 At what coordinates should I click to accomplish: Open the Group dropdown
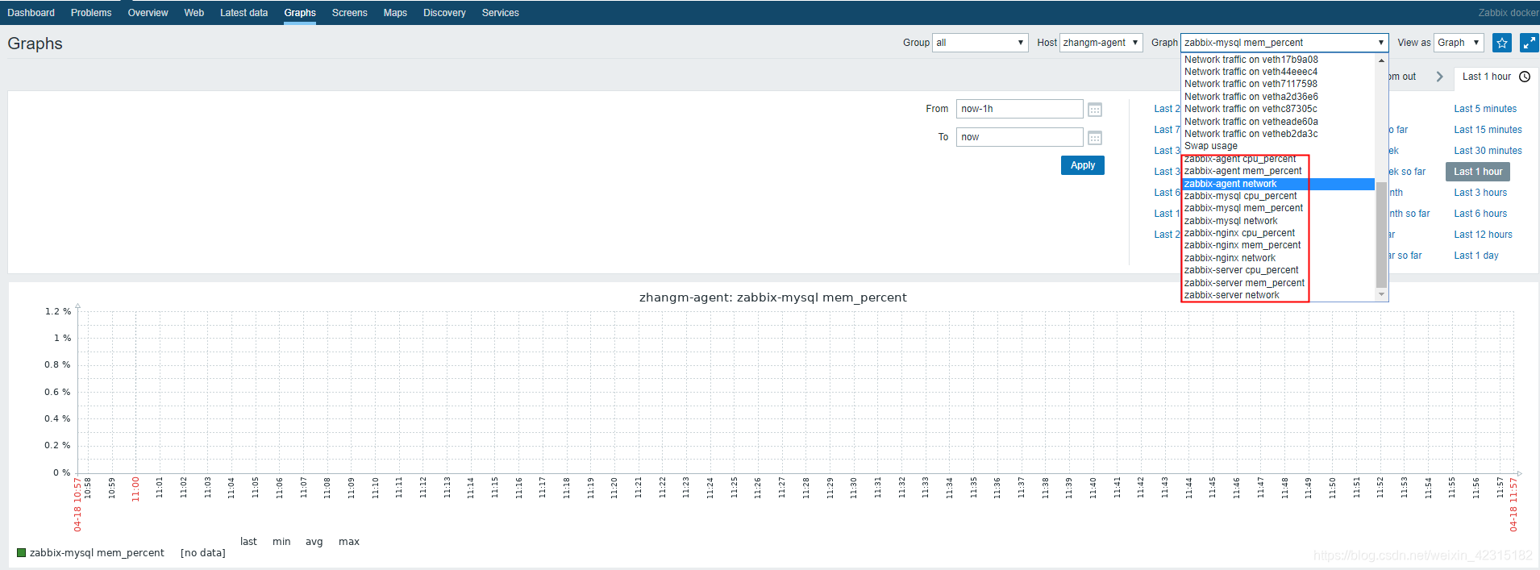click(x=980, y=43)
